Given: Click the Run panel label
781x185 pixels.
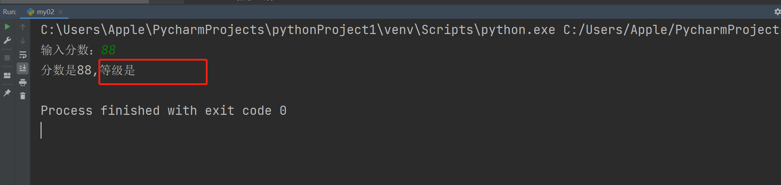Looking at the screenshot, I should click(10, 12).
